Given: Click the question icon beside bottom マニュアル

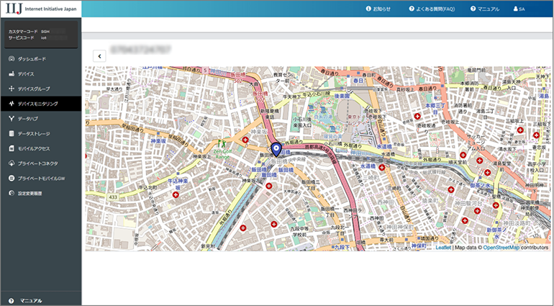Looking at the screenshot, I should click(x=12, y=301).
